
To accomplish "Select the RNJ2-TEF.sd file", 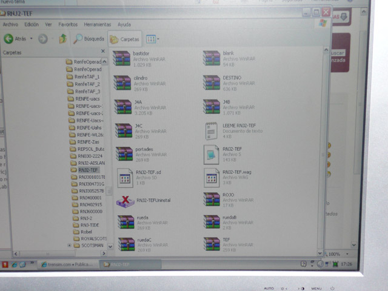I will coord(124,177).
